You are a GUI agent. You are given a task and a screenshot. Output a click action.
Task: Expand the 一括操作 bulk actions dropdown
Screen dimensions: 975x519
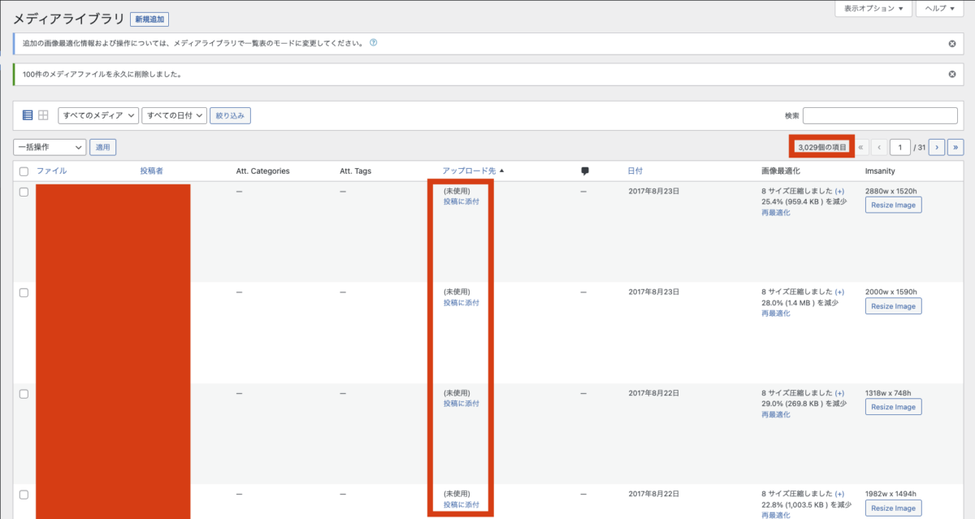coord(50,147)
